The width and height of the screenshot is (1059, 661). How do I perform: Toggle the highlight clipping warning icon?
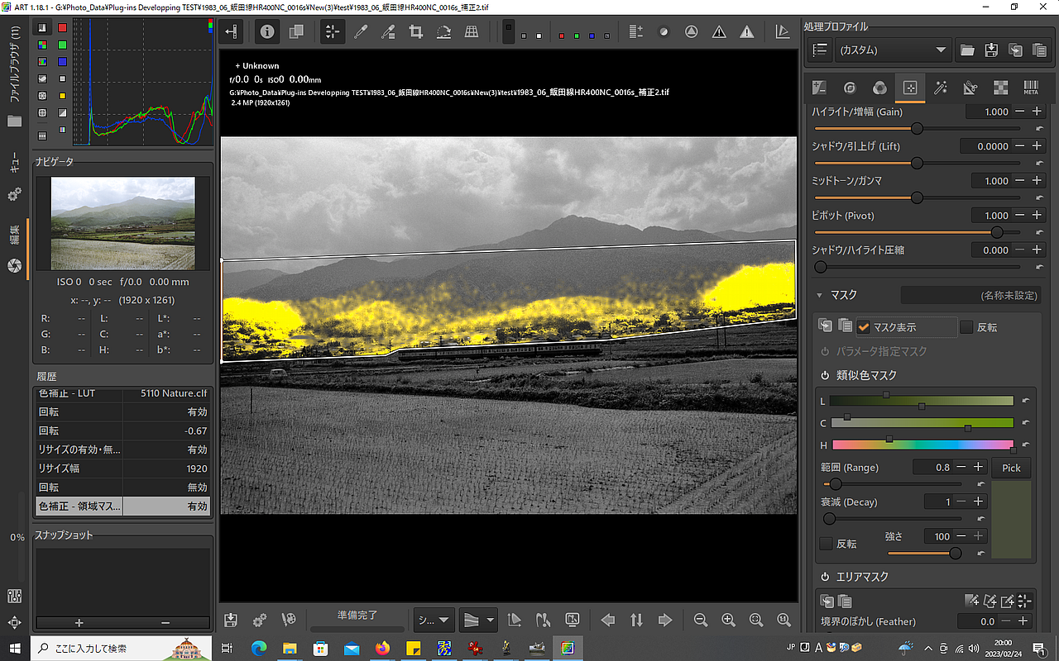coord(747,32)
